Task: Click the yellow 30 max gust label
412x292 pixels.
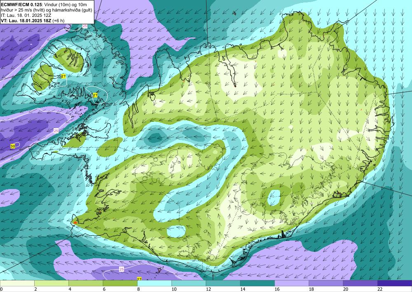Action: point(13,146)
